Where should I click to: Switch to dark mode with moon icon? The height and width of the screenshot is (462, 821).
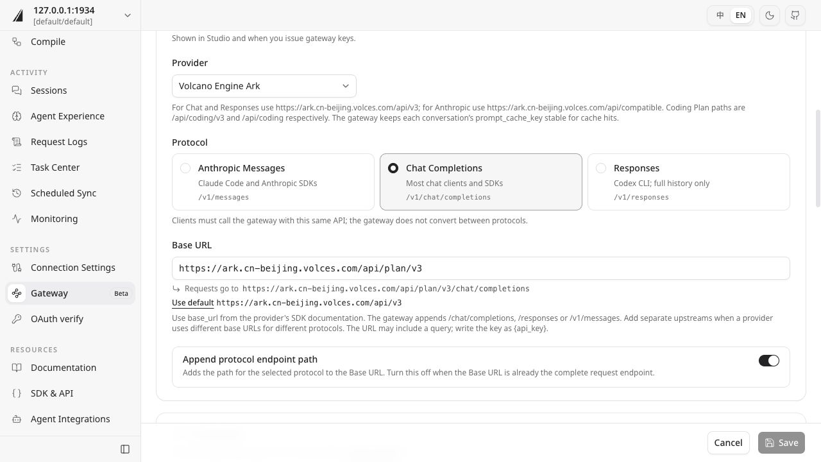point(770,15)
